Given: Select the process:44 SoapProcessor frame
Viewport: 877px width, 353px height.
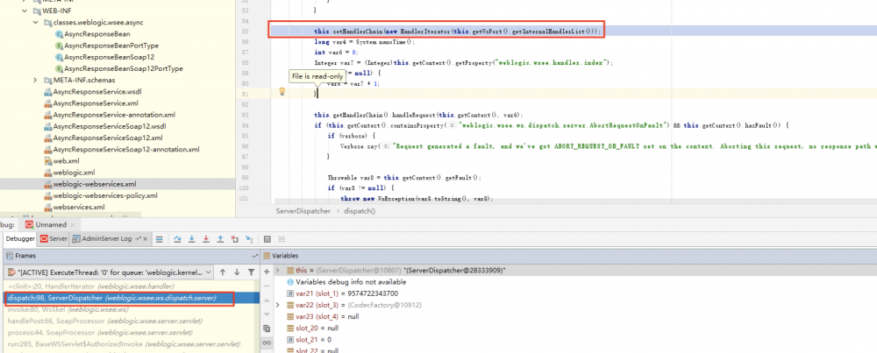Looking at the screenshot, I should point(132,332).
